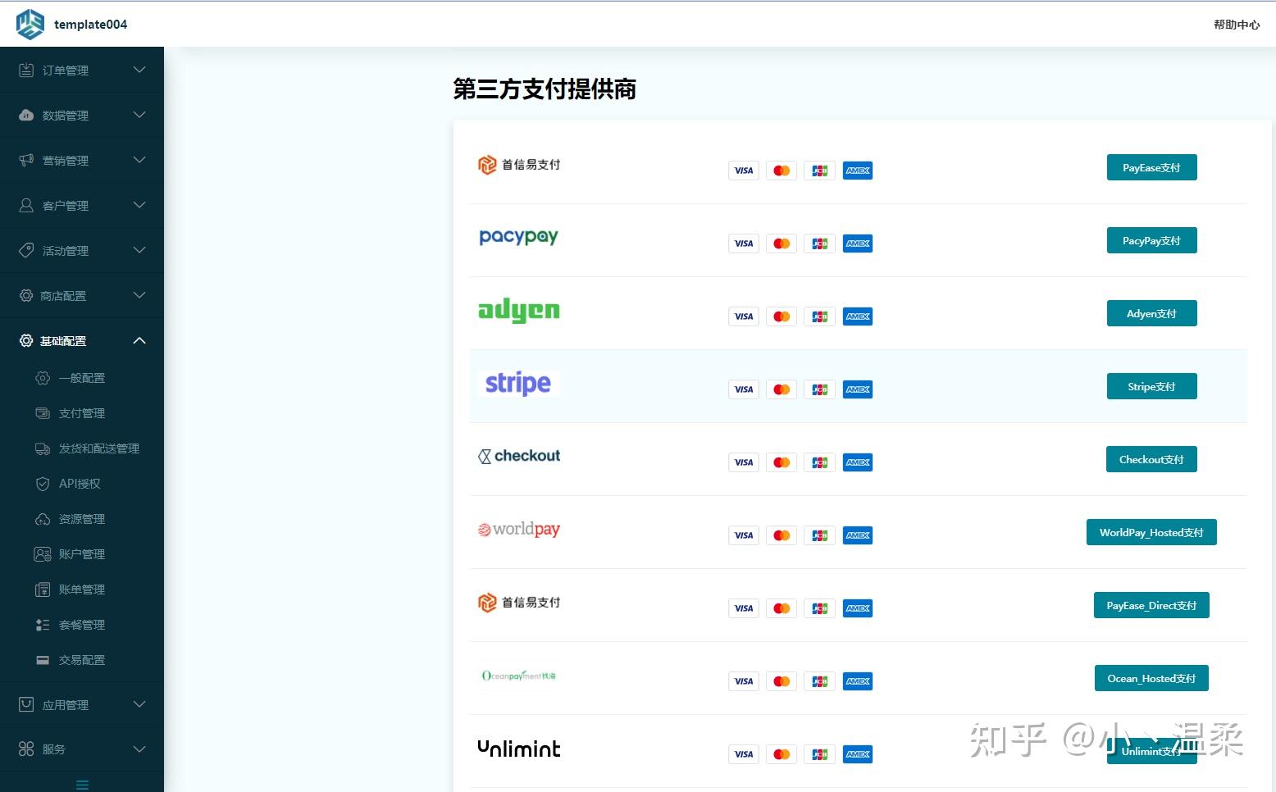Expand the 商店配置 chevron

click(139, 295)
